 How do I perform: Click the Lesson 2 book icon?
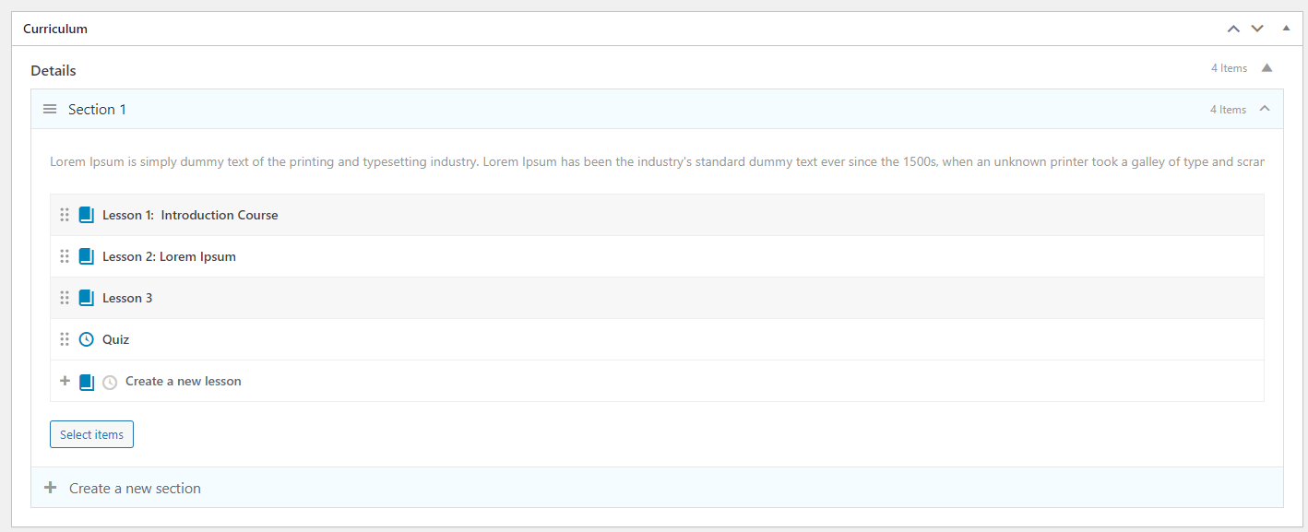(x=87, y=256)
